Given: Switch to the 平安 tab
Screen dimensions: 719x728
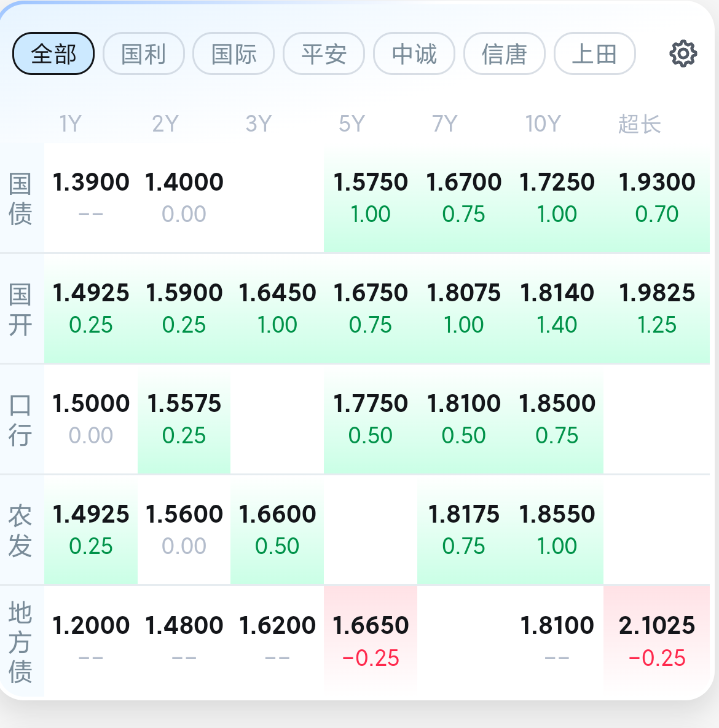Looking at the screenshot, I should [x=324, y=54].
